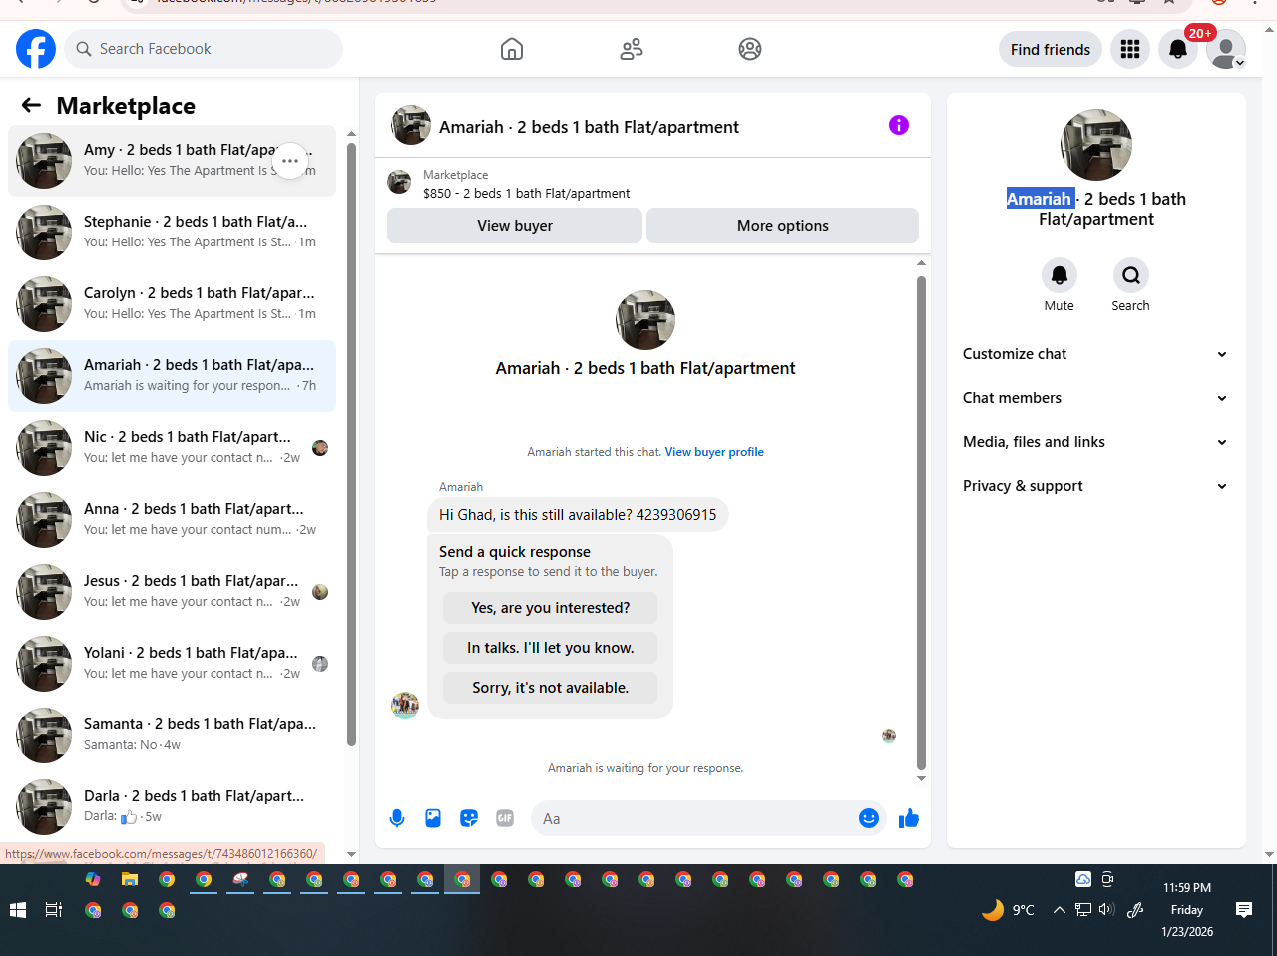
Task: Send 'Sorry, it's not available.' response
Action: 551,688
